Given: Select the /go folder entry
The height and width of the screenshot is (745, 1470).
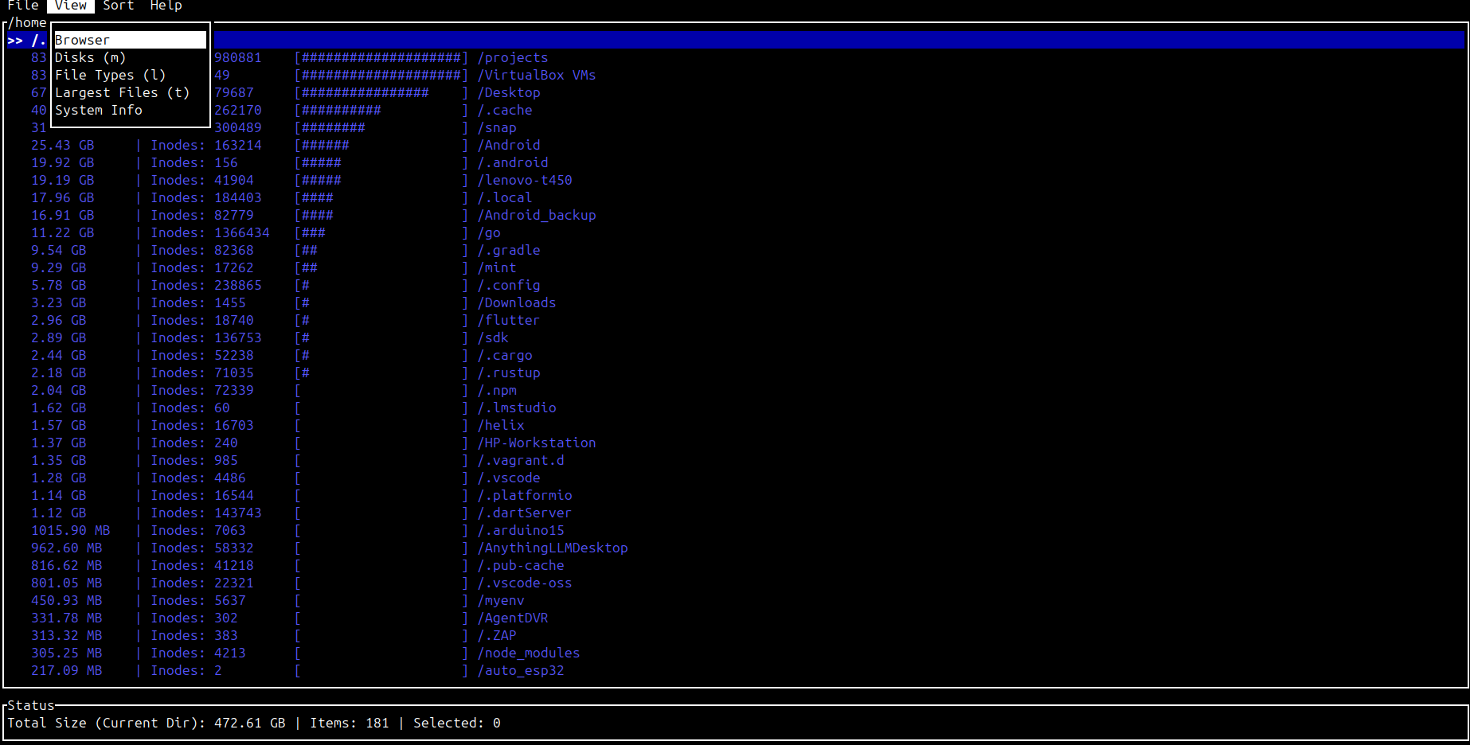Looking at the screenshot, I should [x=491, y=232].
